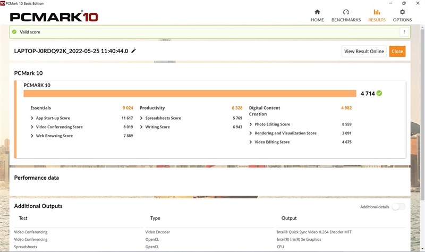
Task: Toggle Additional details switch
Action: (398, 207)
